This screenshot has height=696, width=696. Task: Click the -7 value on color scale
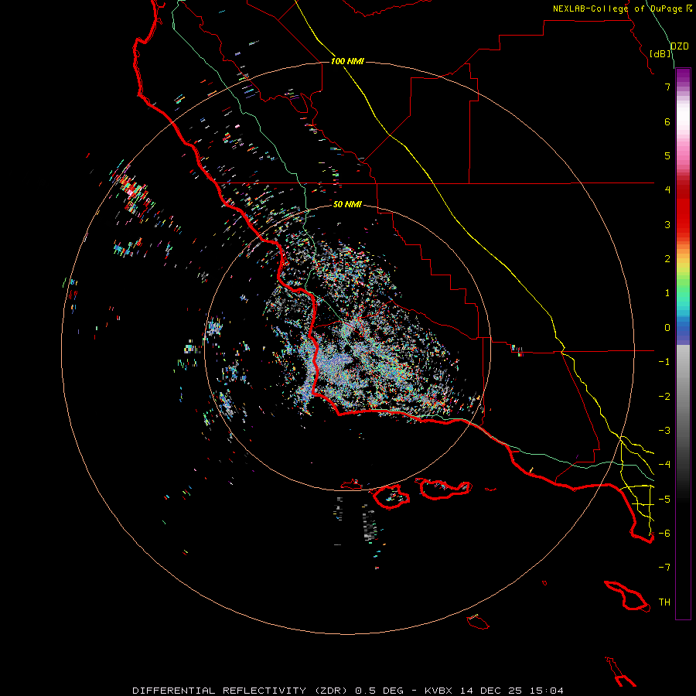click(x=664, y=568)
